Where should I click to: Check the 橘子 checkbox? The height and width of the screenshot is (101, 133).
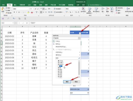[x=59, y=66]
